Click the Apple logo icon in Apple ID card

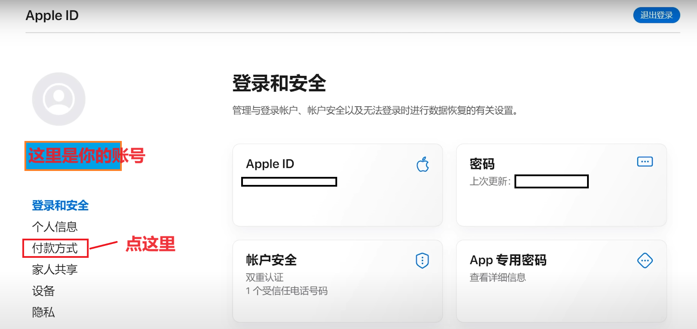[423, 164]
